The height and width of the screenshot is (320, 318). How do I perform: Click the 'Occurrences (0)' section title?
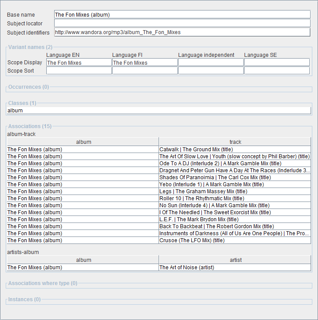point(28,87)
